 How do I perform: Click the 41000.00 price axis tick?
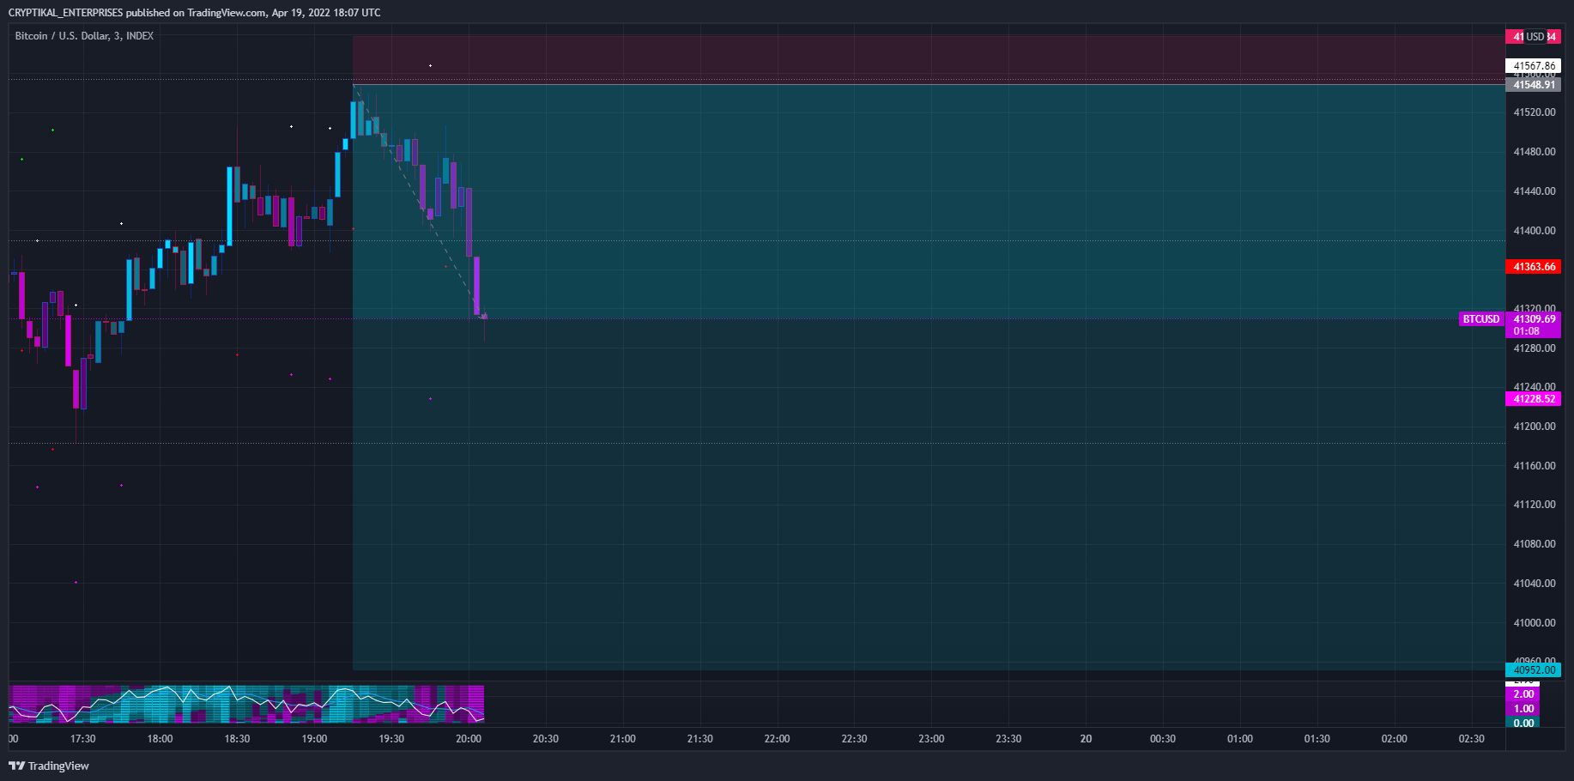point(1535,623)
